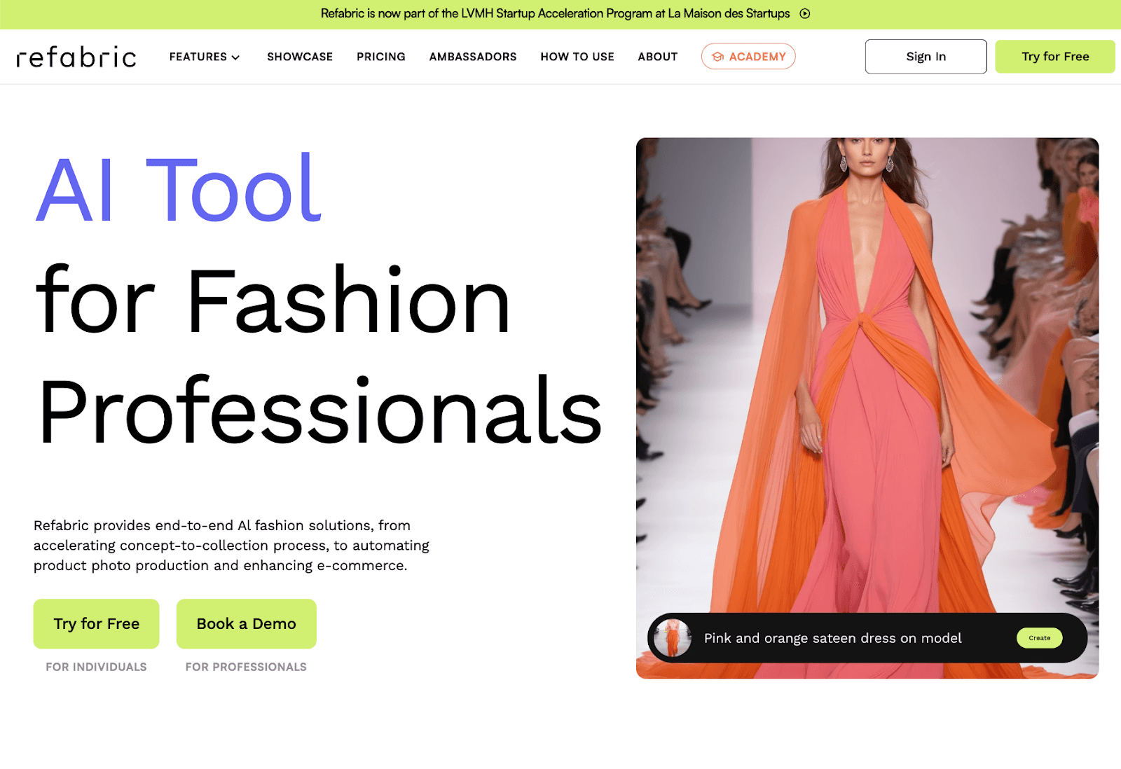
Task: Open the About page
Action: pyautogui.click(x=658, y=57)
